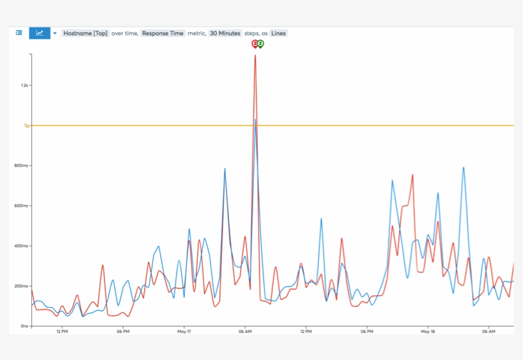
Task: Click the 800ms y-axis label
Action: click(x=21, y=166)
